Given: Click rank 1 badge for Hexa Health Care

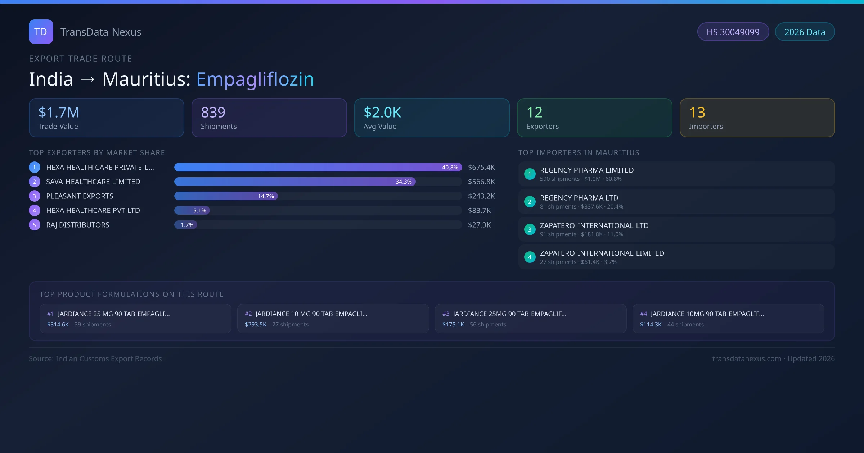Looking at the screenshot, I should (35, 167).
